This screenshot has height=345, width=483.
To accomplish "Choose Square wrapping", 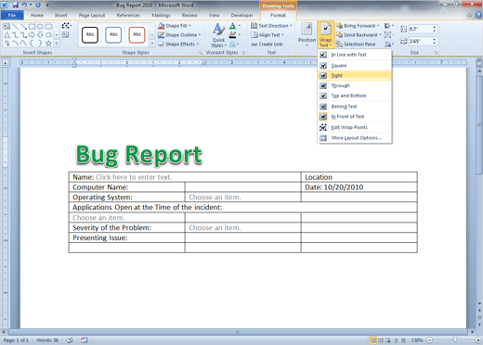I will click(355, 66).
